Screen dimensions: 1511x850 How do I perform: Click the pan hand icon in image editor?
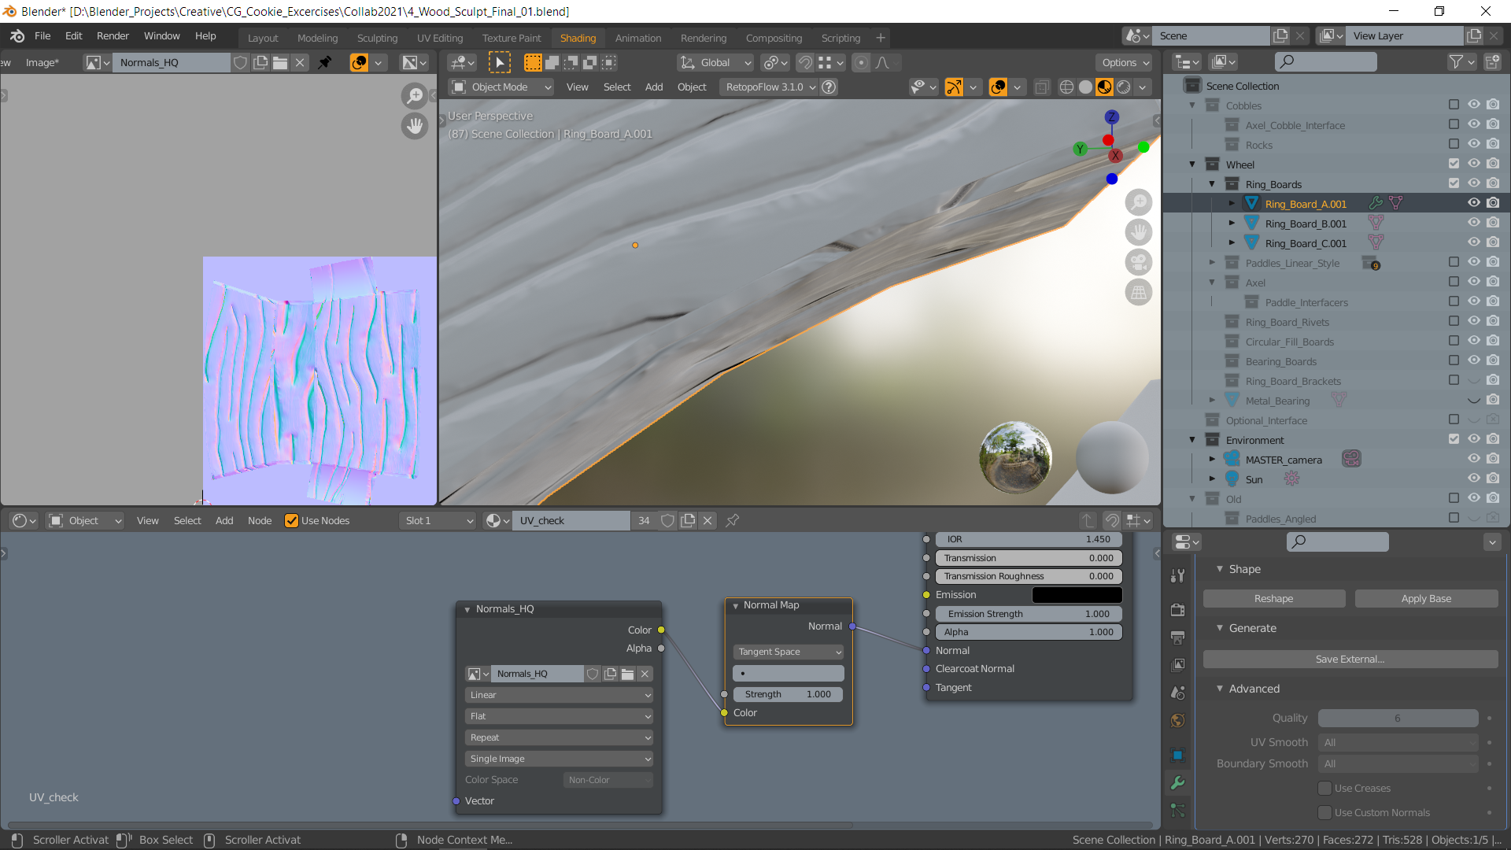tap(414, 125)
